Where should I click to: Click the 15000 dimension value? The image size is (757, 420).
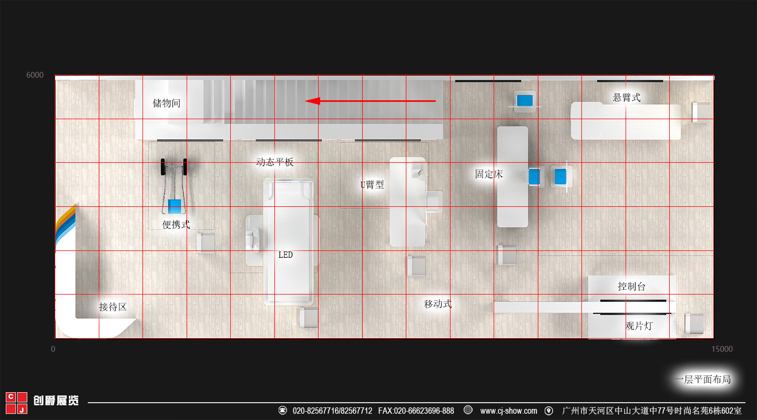[x=722, y=349]
